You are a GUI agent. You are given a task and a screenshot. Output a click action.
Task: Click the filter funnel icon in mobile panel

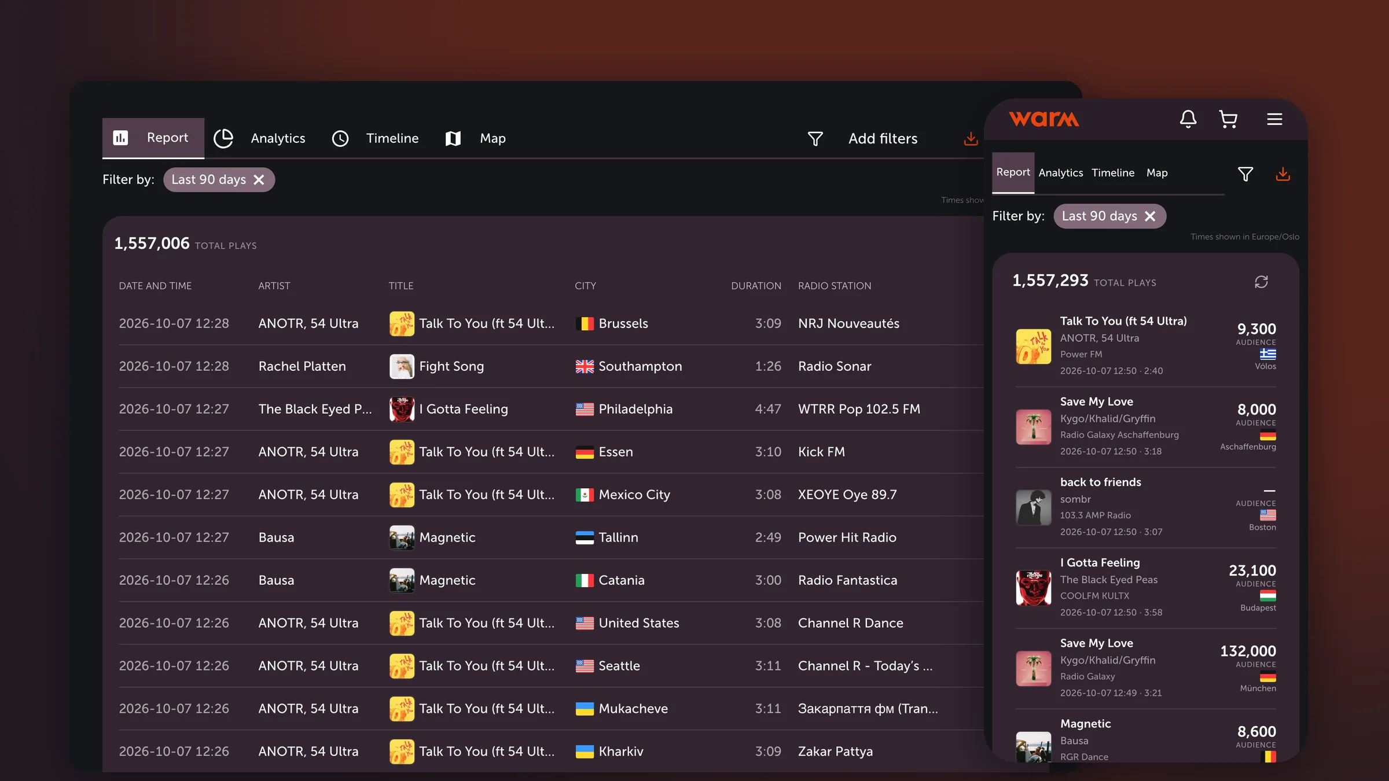tap(1245, 174)
